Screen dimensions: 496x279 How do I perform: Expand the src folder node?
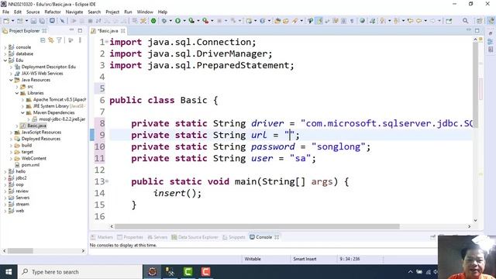(17, 87)
